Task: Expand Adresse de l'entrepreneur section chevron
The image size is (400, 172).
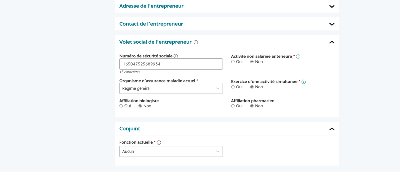Action: 332,7
